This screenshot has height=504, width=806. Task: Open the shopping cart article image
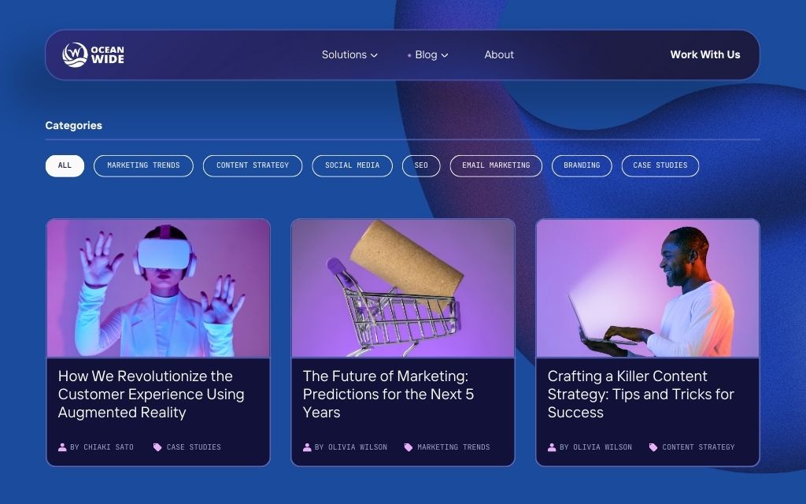pyautogui.click(x=403, y=288)
